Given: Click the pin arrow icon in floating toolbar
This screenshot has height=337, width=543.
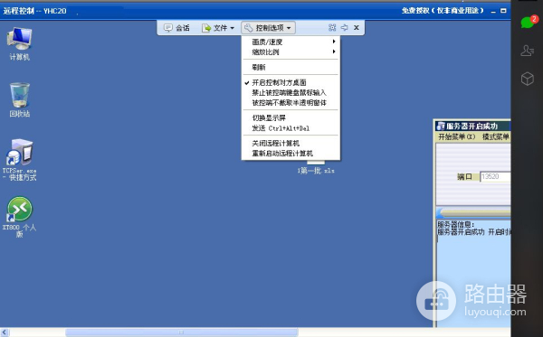Looking at the screenshot, I should [344, 28].
